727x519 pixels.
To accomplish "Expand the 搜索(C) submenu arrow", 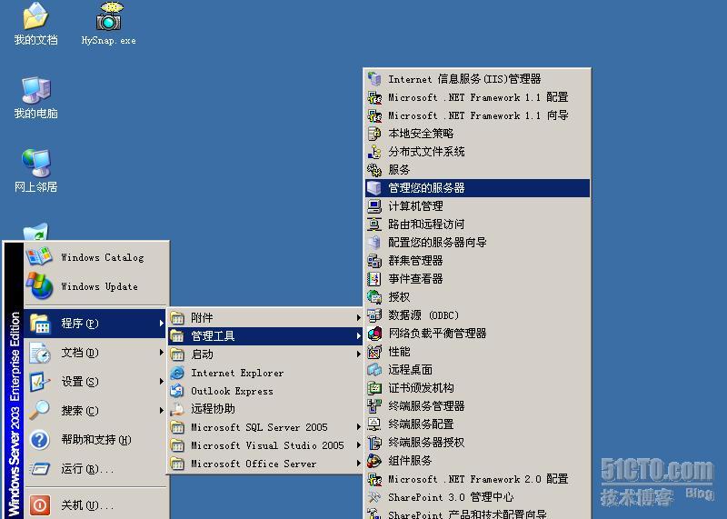I will pos(161,411).
